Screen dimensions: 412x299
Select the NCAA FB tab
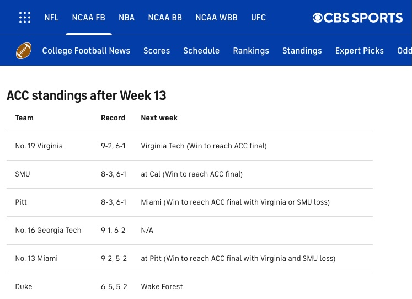[89, 18]
